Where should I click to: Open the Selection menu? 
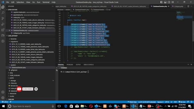pyautogui.click(x=20, y=2)
